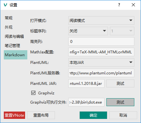This screenshot has width=141, height=123.
Task: Click 测试 button next to PlantUML JAR
Action: pos(120,84)
